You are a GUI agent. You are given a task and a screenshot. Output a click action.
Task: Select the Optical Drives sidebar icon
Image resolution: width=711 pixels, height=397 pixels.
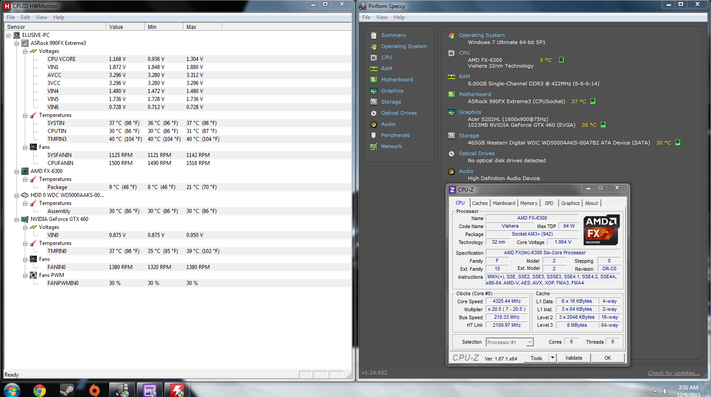[x=374, y=113]
